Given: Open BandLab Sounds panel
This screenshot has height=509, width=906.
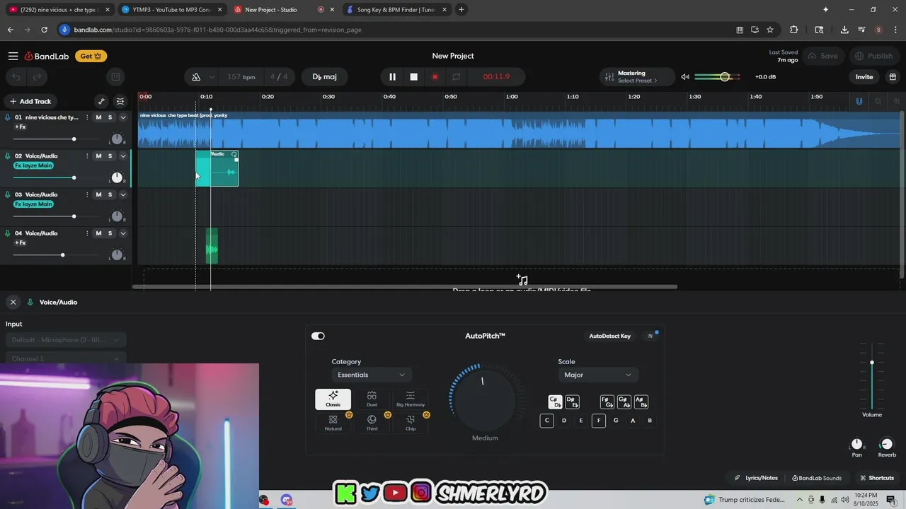Looking at the screenshot, I should pos(817,478).
